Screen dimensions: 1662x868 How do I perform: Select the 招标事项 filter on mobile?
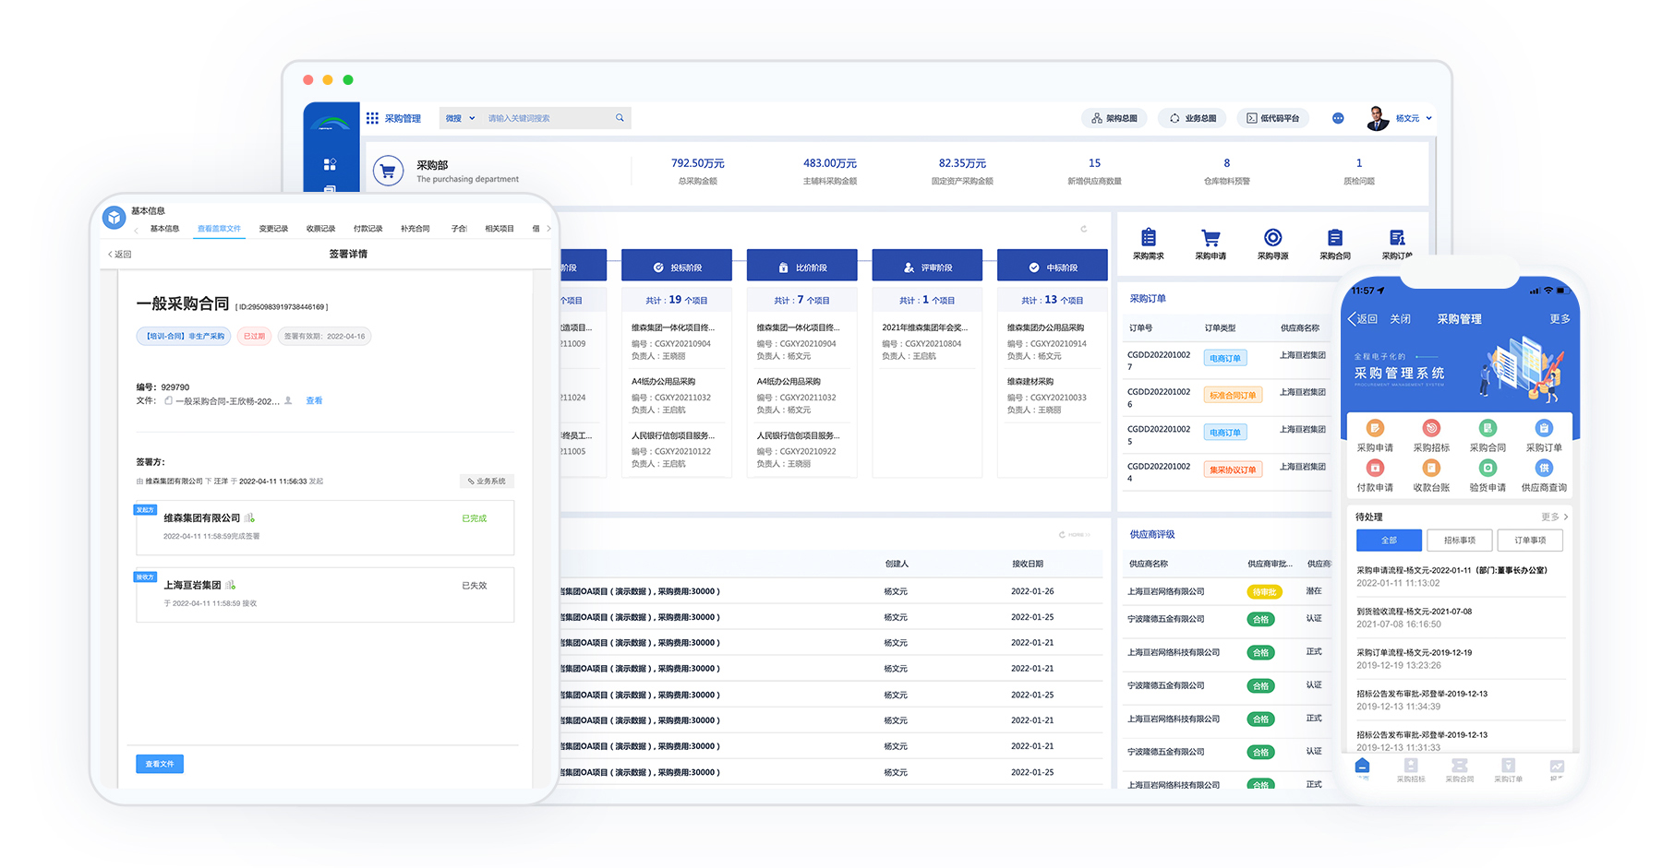[1459, 541]
